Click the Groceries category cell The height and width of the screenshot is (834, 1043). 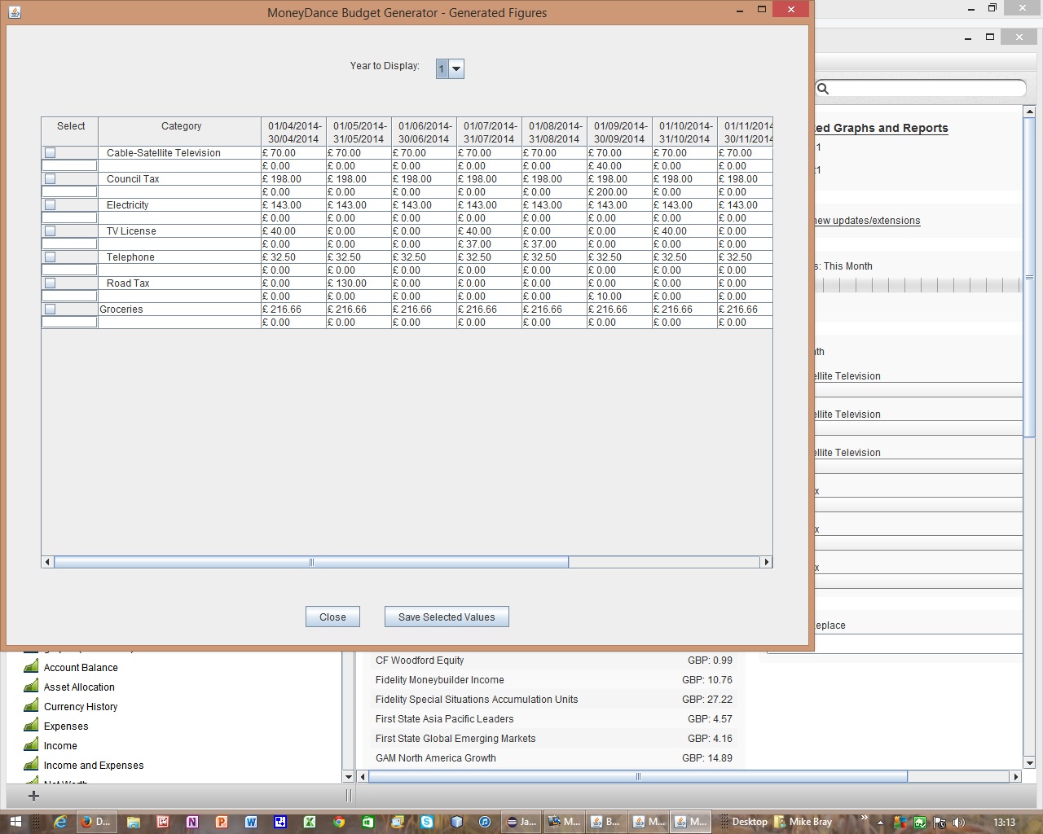[x=180, y=309]
